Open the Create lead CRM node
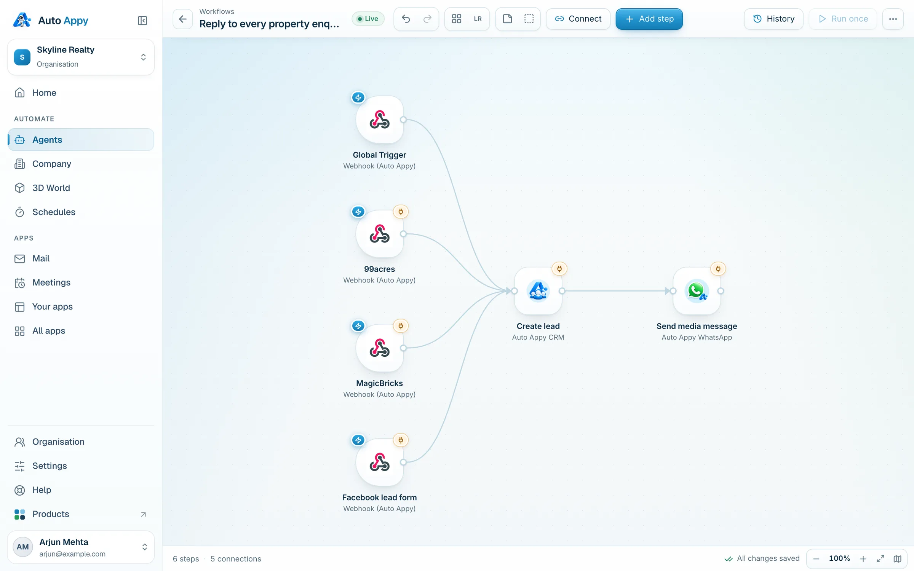 (x=538, y=291)
